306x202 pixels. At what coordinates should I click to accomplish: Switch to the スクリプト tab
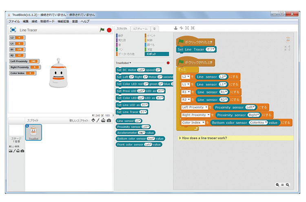pos(122,29)
